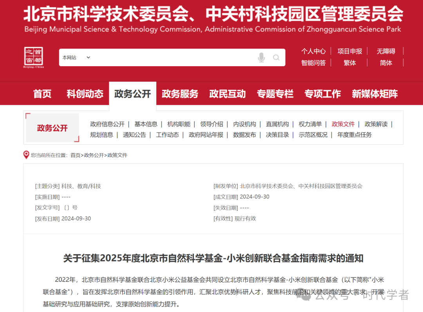Click the 制发单位 issuing unit field
423x312 pixels.
(288, 186)
